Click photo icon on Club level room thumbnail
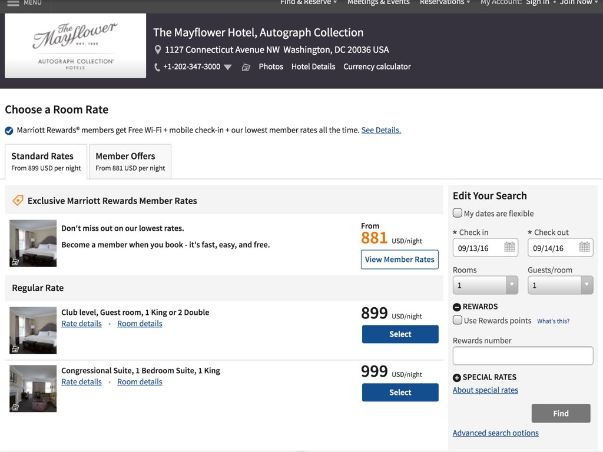The height and width of the screenshot is (452, 603). [x=15, y=349]
